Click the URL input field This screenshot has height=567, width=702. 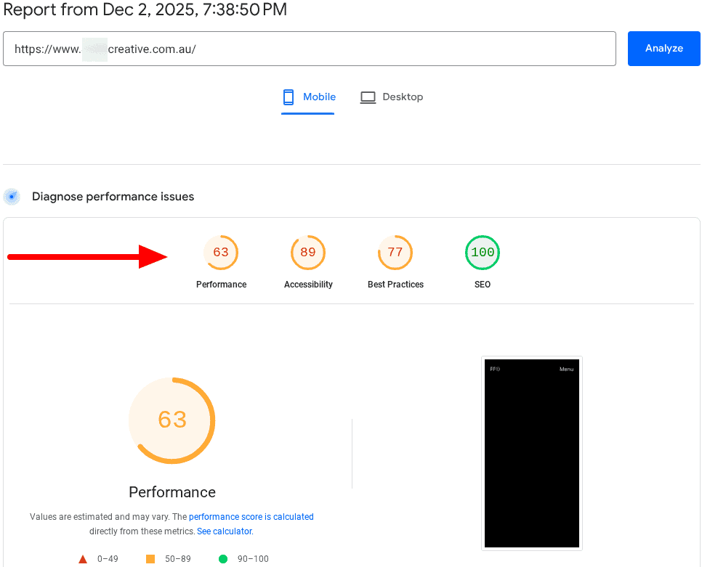(x=309, y=49)
